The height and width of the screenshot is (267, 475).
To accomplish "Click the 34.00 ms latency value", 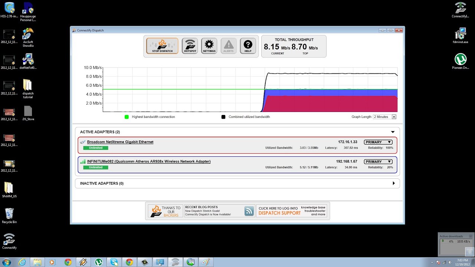I will [351, 168].
